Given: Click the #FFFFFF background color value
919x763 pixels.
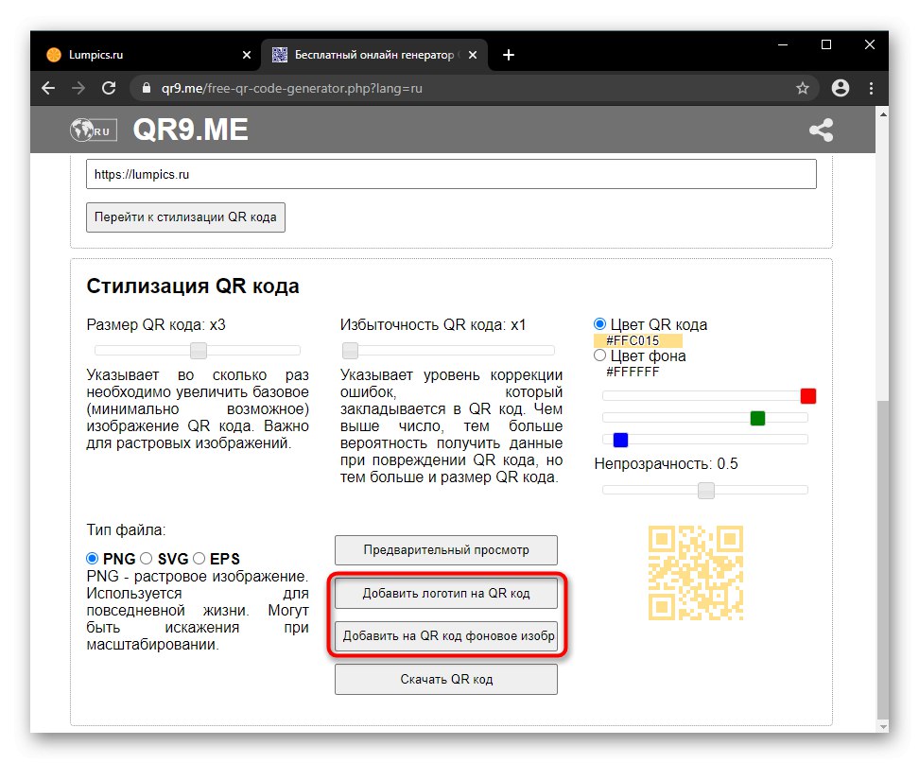Looking at the screenshot, I should [x=633, y=373].
